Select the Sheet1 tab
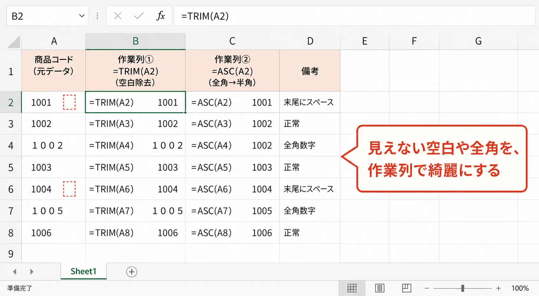Viewport: 539px width, 296px height. pos(83,271)
